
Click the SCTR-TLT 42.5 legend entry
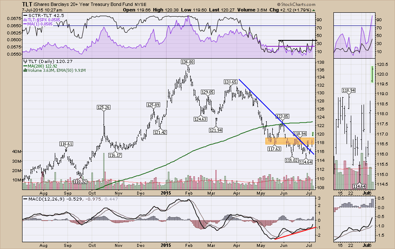click(44, 16)
